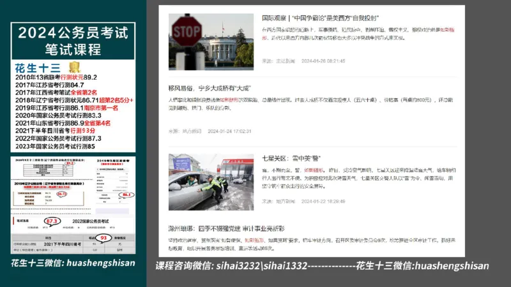This screenshot has width=511, height=287.
Task: Select the line 2017年江西省考笔试全省第2名
Action: point(56,92)
